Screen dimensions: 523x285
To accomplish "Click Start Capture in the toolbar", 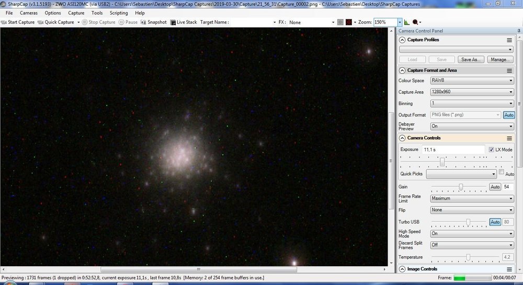I will click(18, 22).
